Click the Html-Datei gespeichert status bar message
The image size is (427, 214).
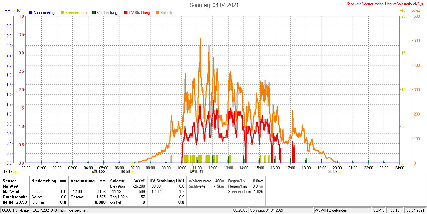coord(45,210)
